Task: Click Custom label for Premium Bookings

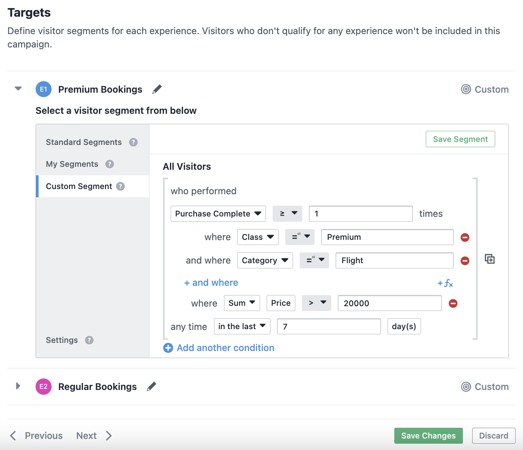Action: click(x=491, y=89)
